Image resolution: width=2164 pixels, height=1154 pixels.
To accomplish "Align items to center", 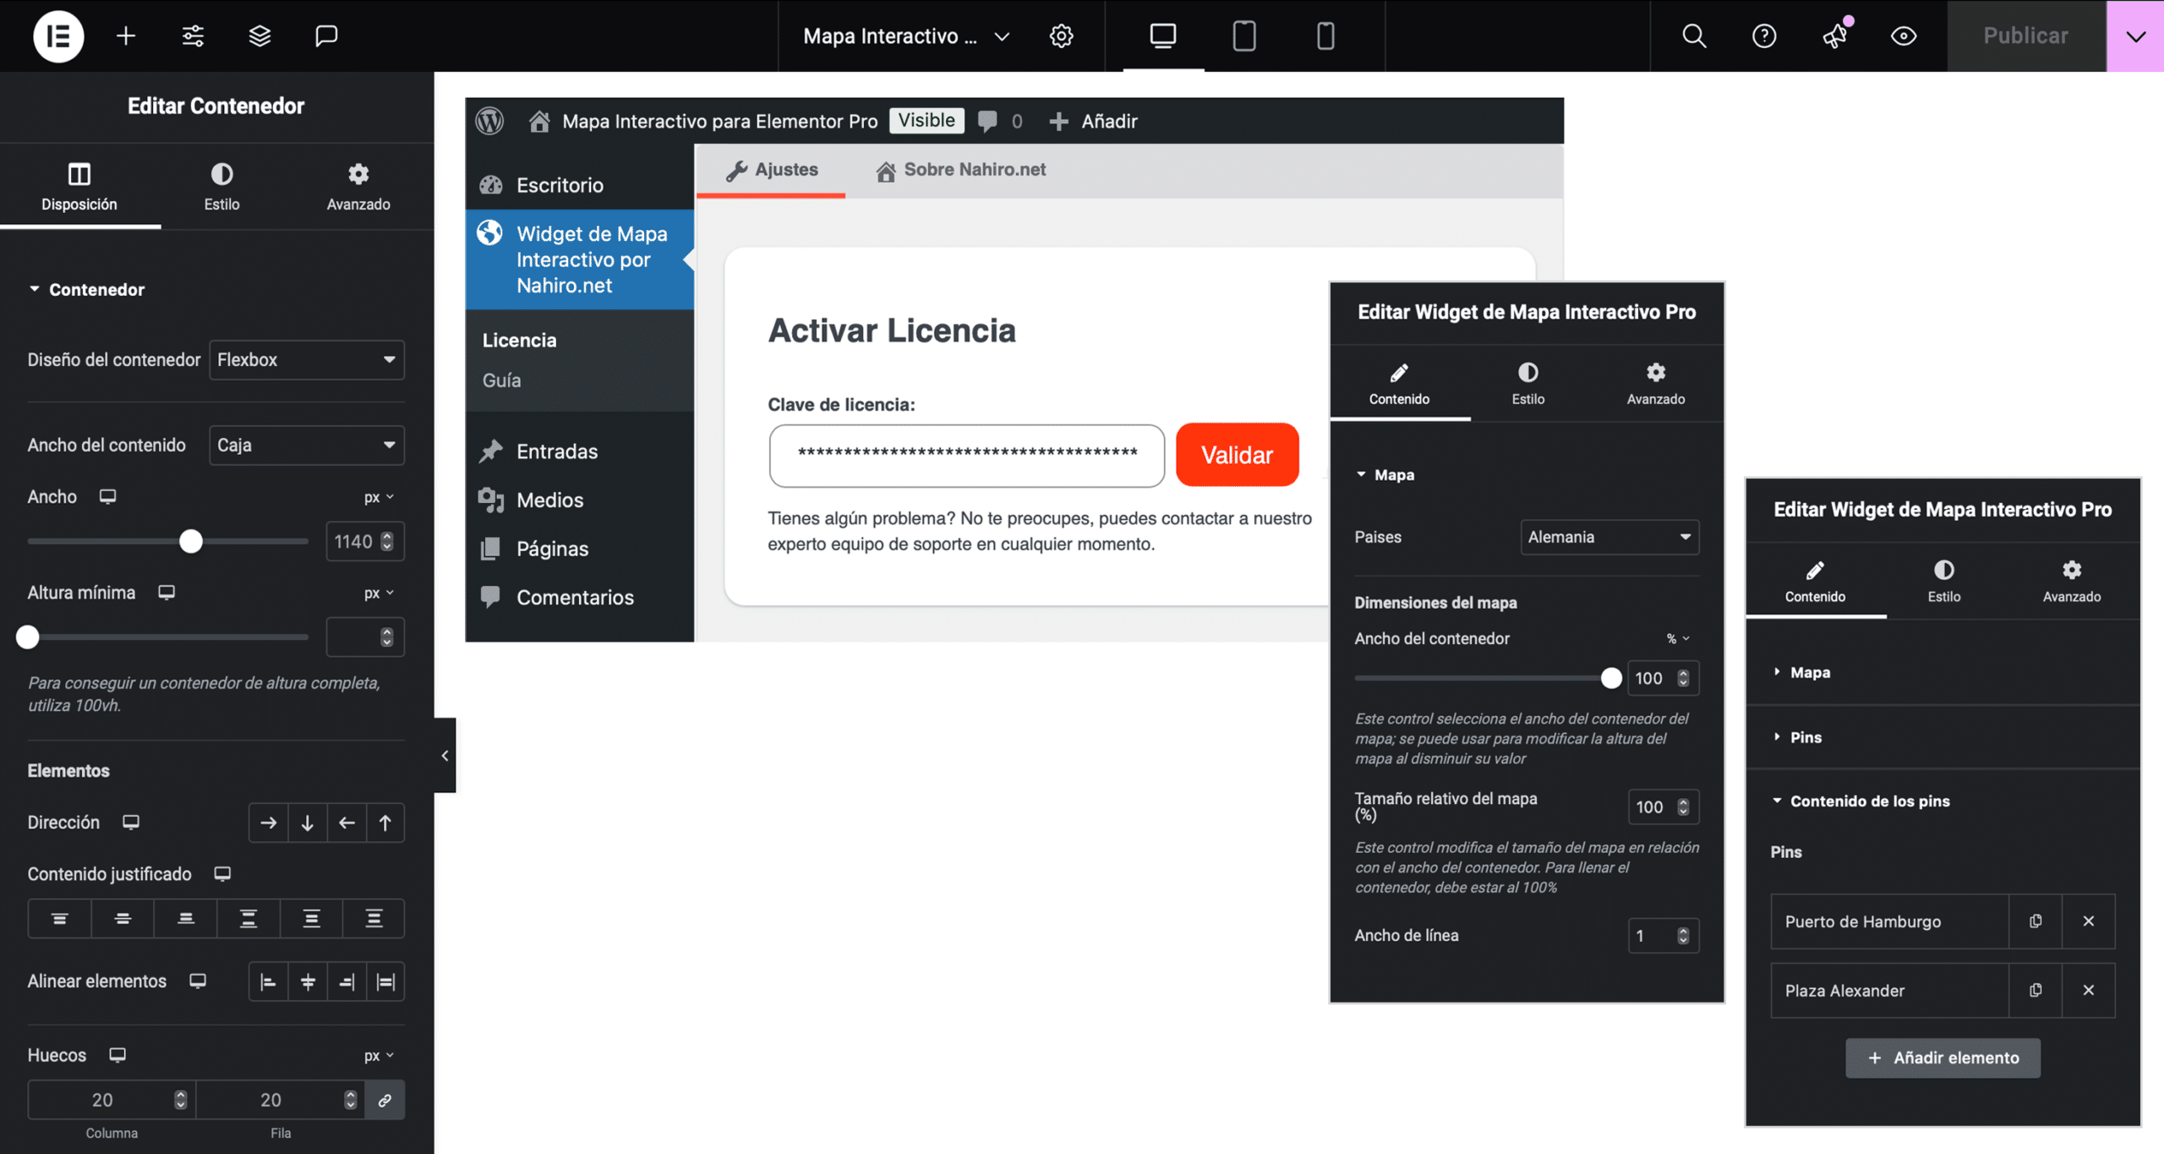I will (308, 982).
